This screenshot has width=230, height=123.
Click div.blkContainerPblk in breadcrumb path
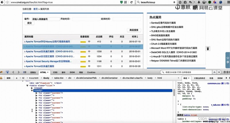tap(87, 78)
